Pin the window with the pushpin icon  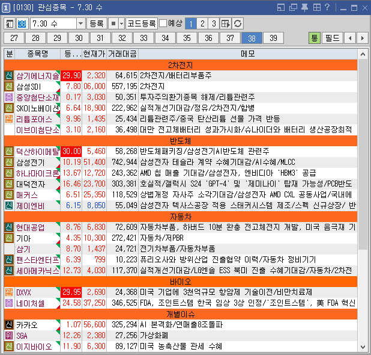[x=304, y=8]
